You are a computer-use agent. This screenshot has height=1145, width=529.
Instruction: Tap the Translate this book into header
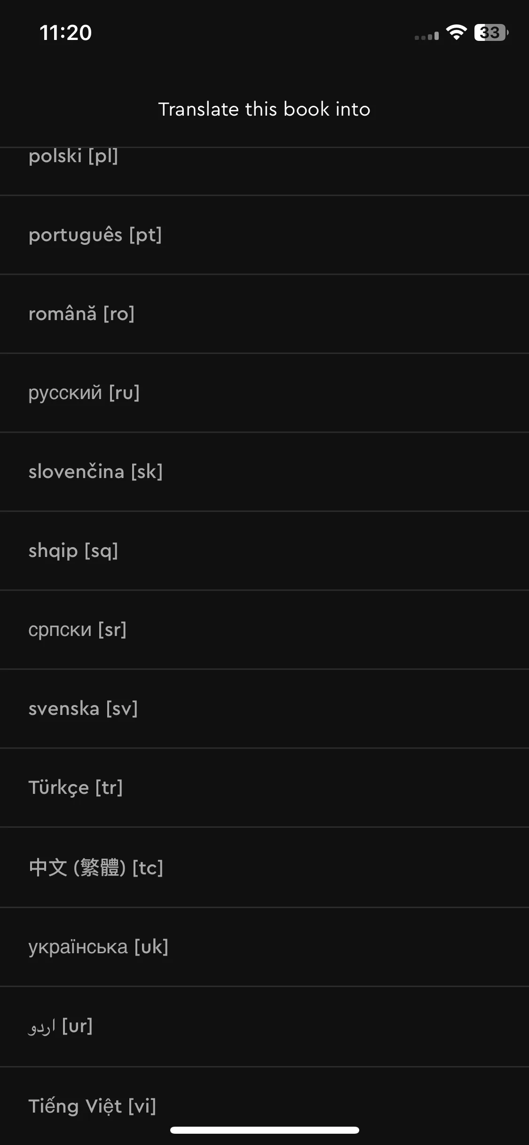click(264, 109)
